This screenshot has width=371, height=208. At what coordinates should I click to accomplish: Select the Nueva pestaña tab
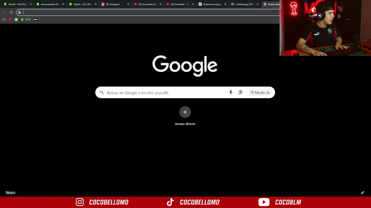271,4
